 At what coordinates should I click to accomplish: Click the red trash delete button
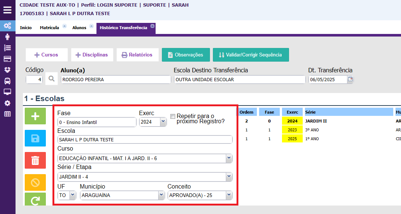click(35, 160)
